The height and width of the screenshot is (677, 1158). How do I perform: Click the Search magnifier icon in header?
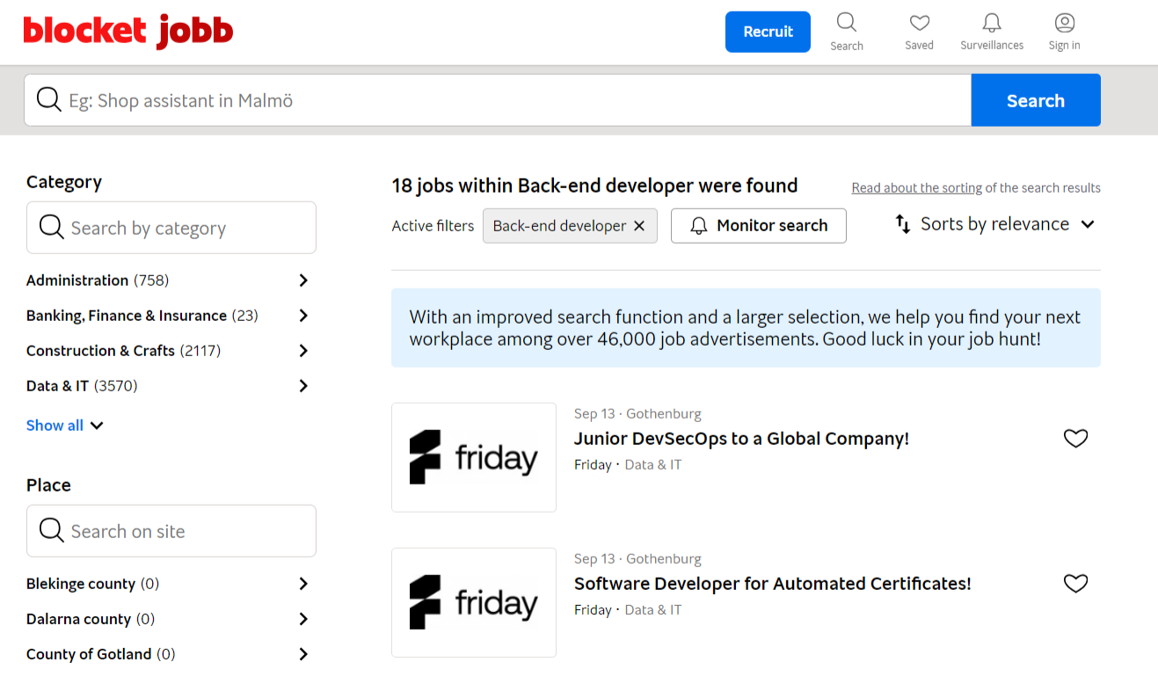pyautogui.click(x=846, y=22)
